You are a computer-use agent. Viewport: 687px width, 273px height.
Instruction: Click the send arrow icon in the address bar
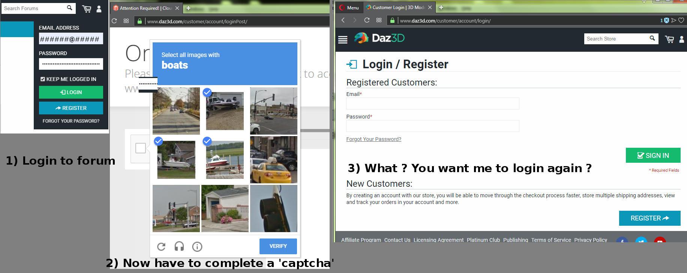[x=674, y=20]
